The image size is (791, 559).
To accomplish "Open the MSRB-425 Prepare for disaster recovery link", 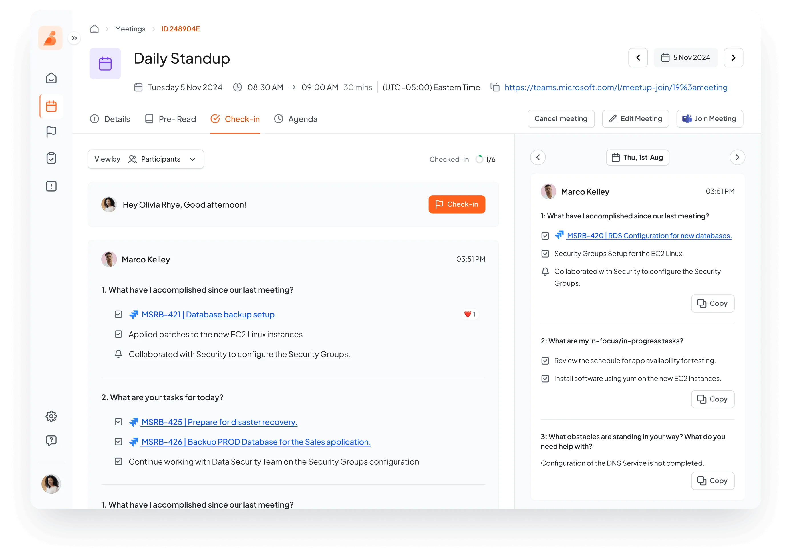I will [220, 422].
